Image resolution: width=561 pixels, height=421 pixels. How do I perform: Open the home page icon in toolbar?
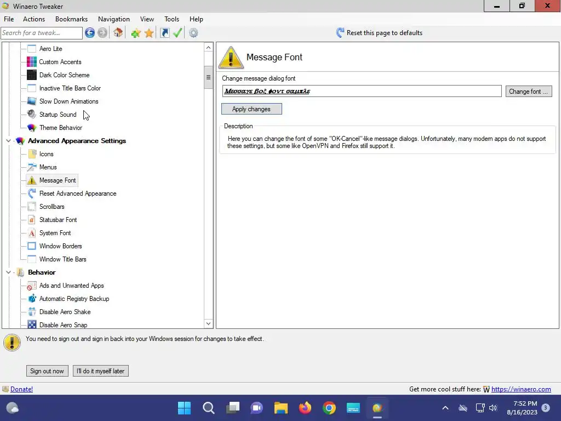click(x=118, y=33)
